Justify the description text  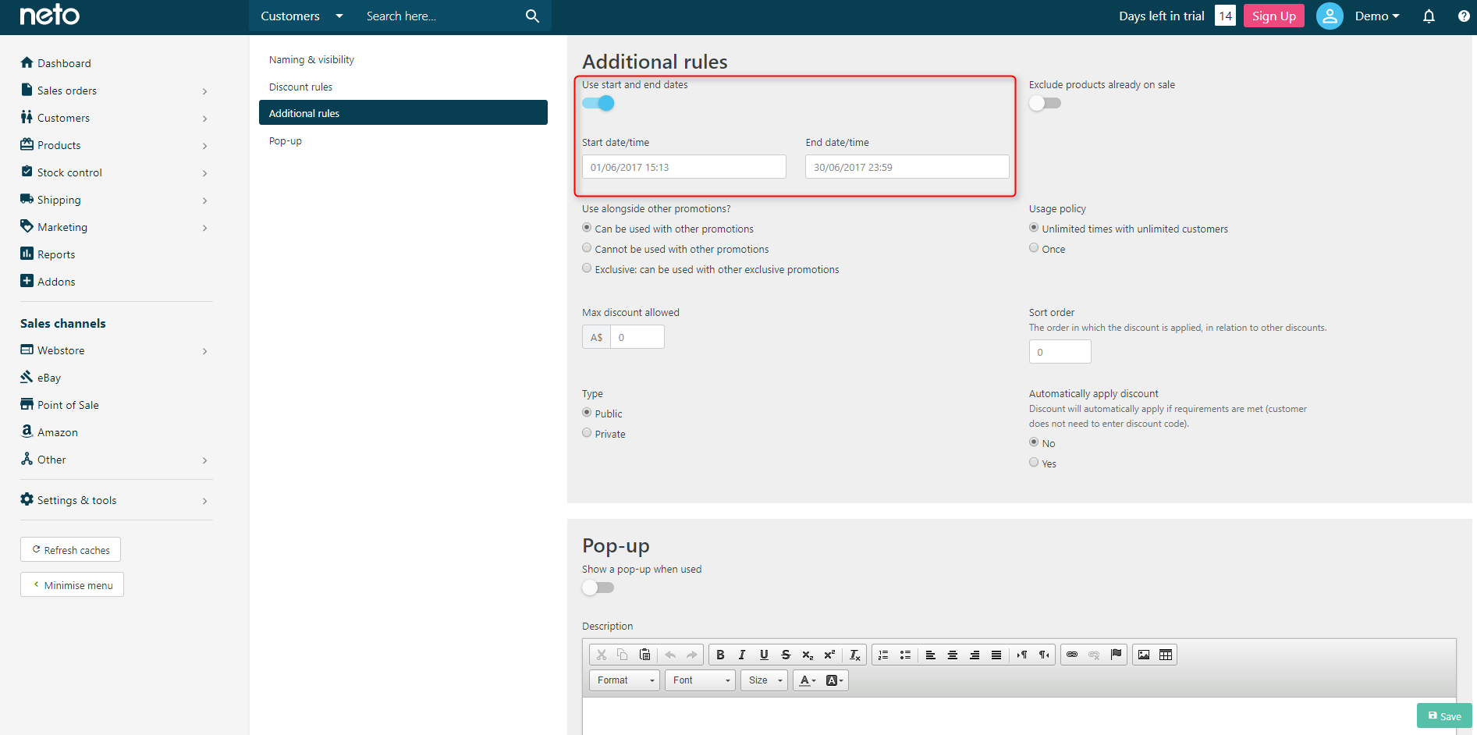pyautogui.click(x=996, y=655)
